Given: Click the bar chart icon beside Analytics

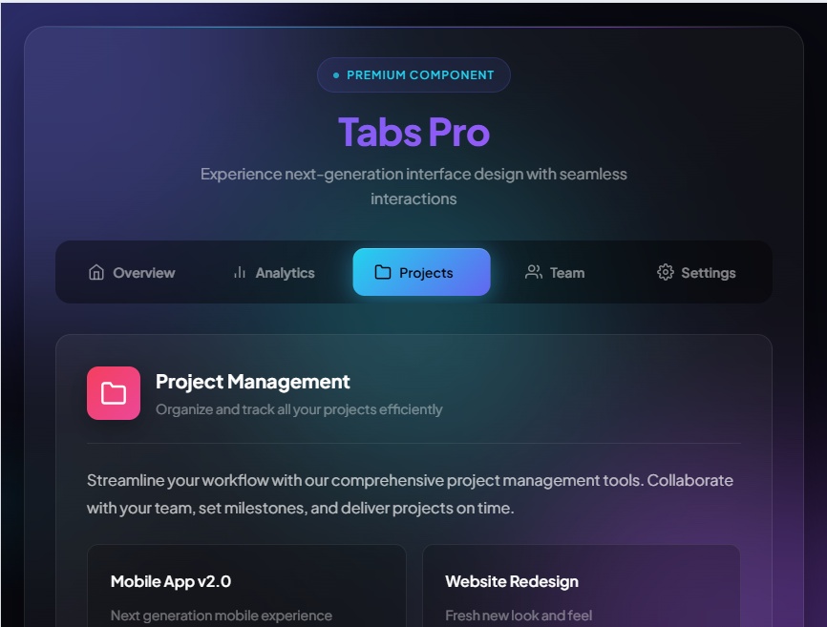Looking at the screenshot, I should (240, 272).
